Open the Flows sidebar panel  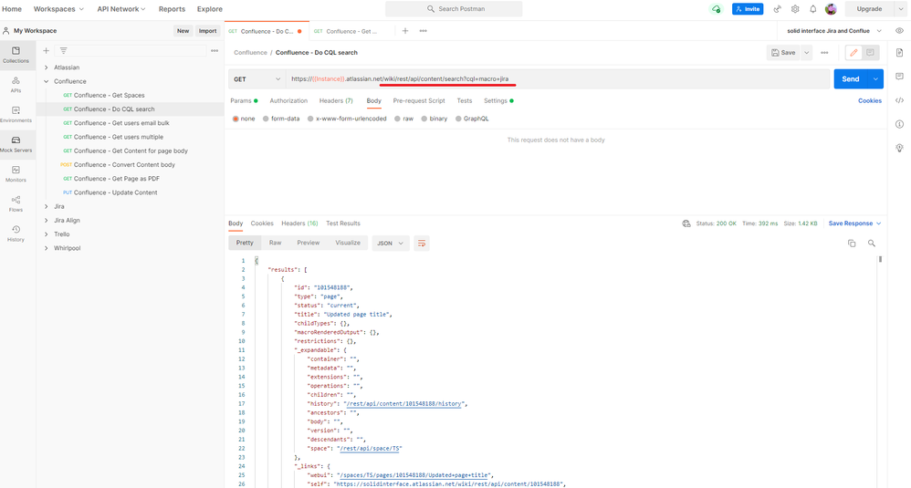coord(16,203)
